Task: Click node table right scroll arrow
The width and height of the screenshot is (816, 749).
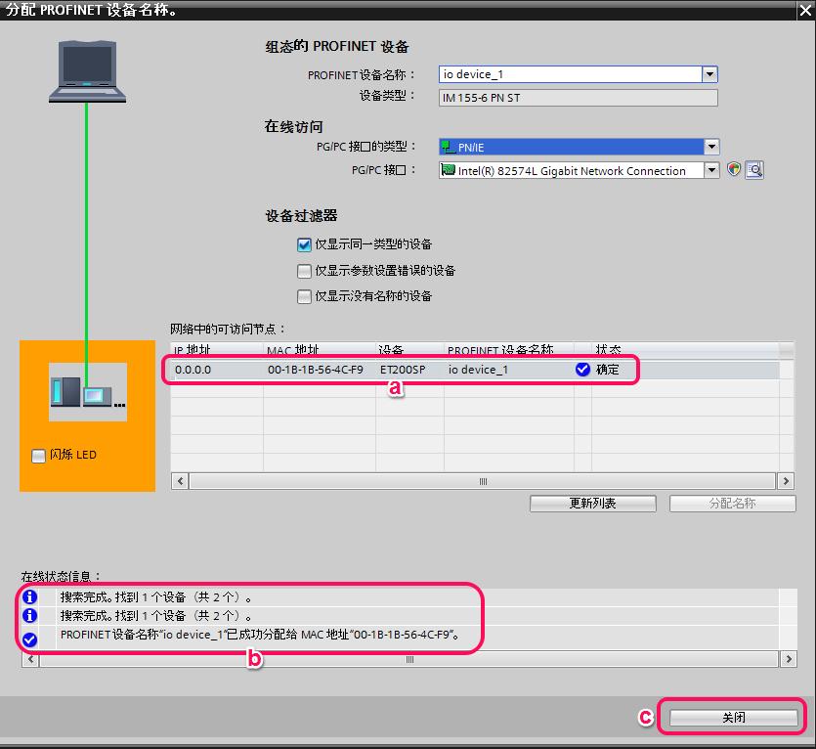Action: click(786, 481)
